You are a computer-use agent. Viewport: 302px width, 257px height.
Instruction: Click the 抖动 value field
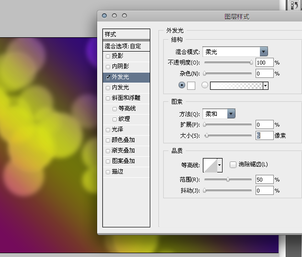[x=265, y=191]
